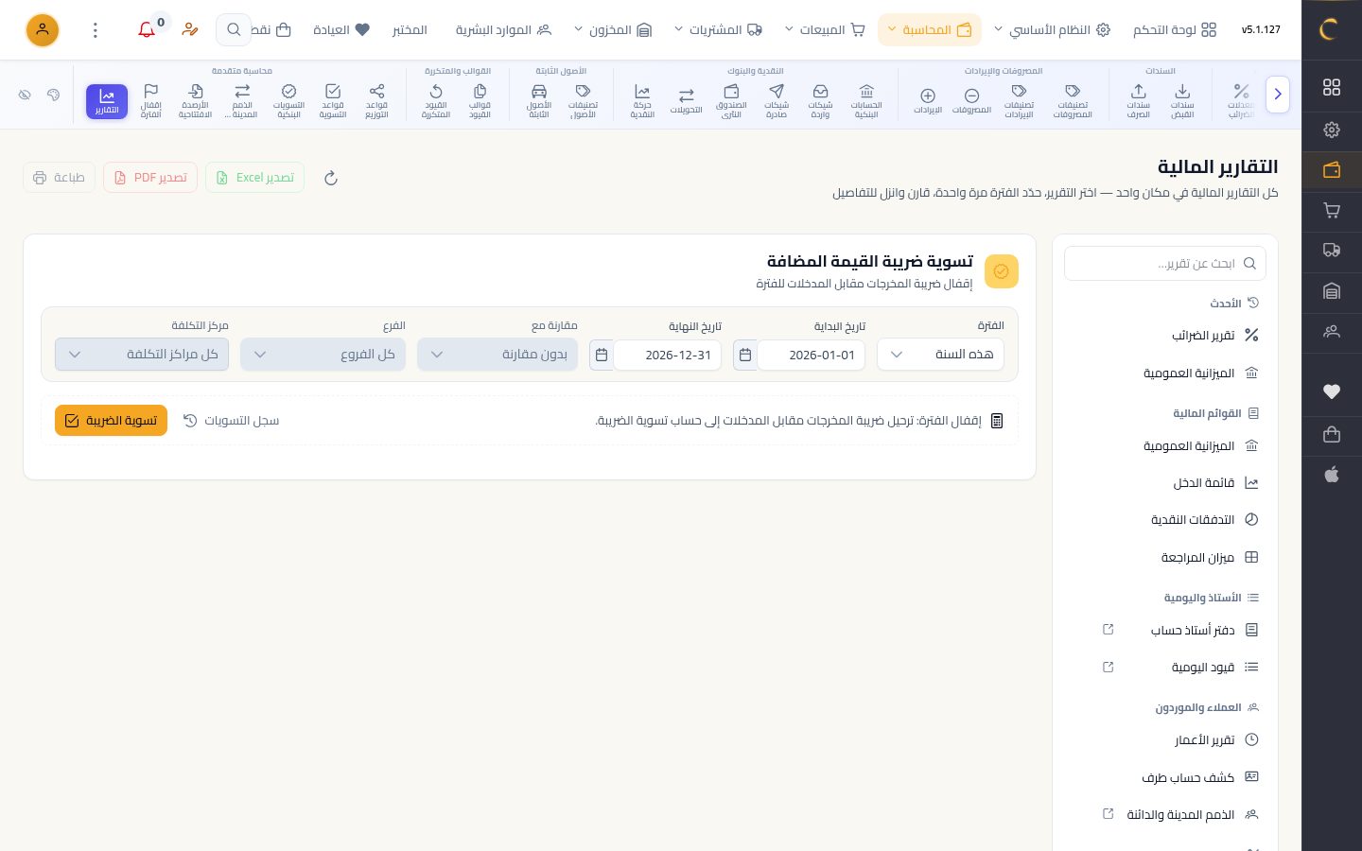Open the مقارنة مع dropdown

click(498, 355)
